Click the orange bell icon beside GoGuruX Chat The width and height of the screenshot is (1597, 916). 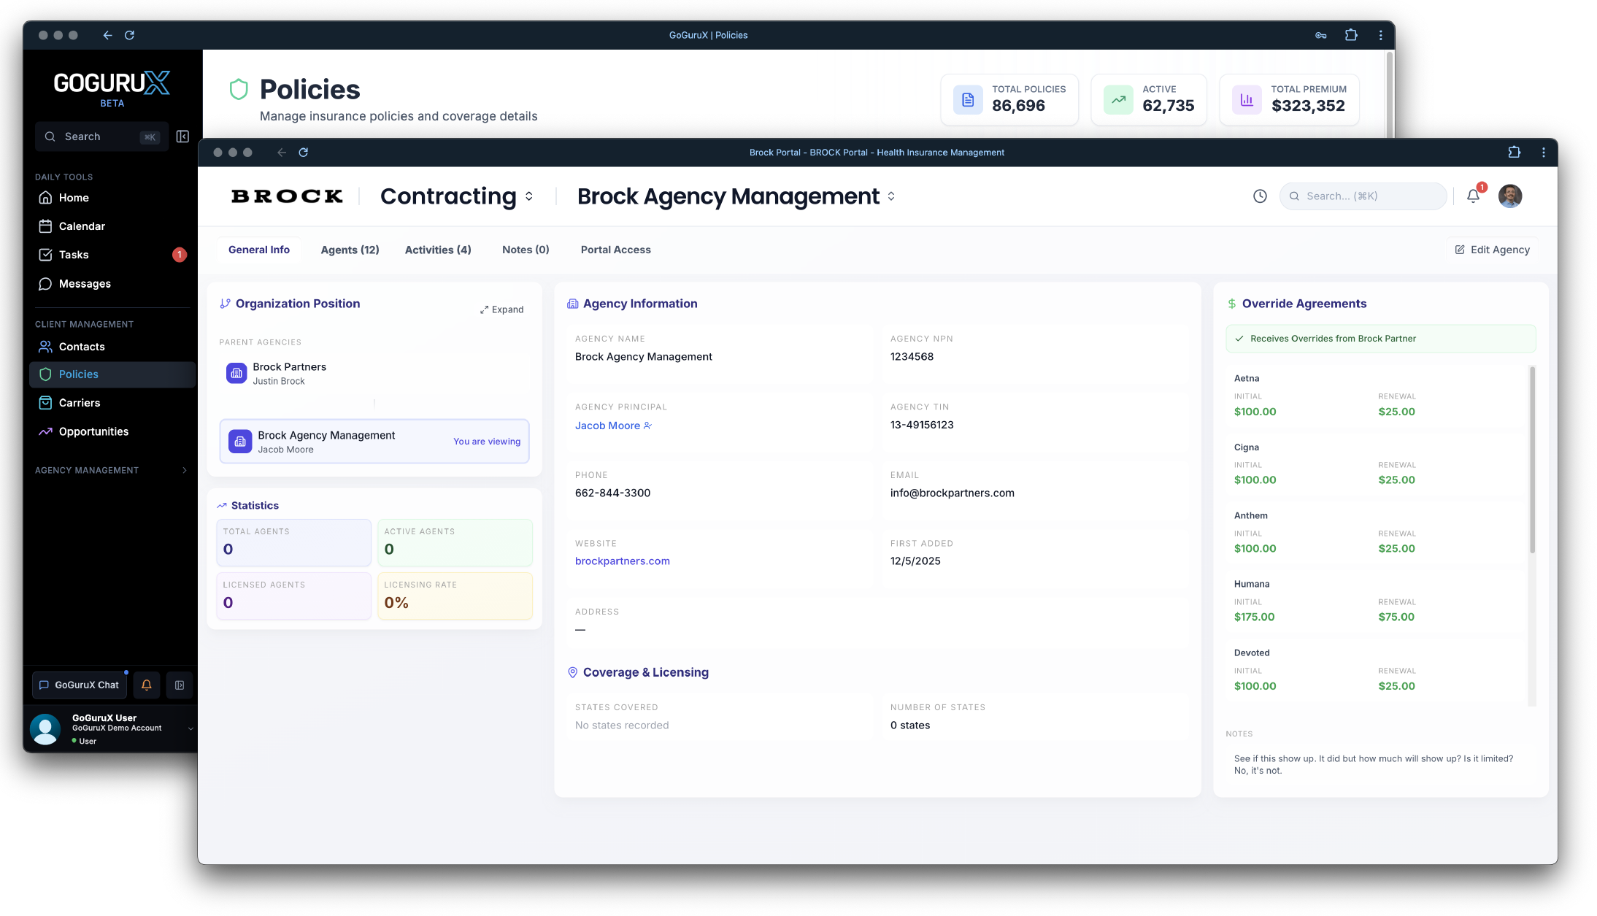[x=146, y=685]
